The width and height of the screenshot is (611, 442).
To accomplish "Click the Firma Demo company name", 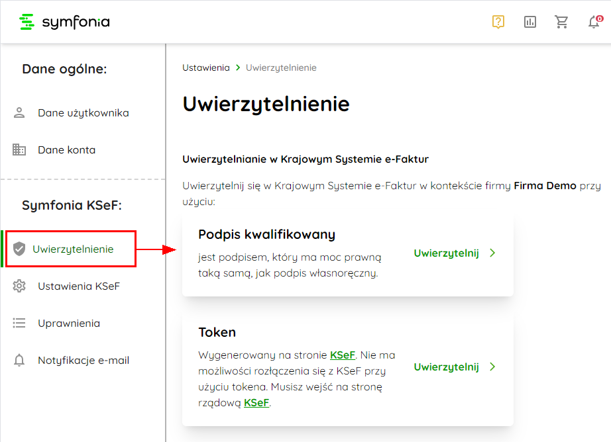I will click(x=545, y=185).
